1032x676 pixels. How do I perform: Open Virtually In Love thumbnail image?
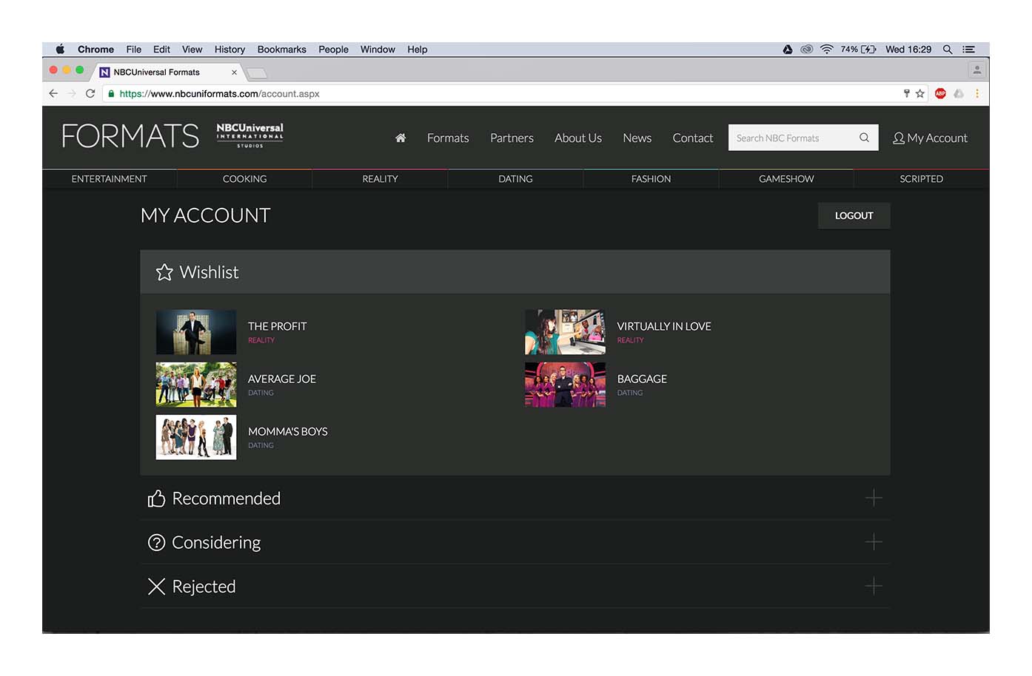point(565,332)
